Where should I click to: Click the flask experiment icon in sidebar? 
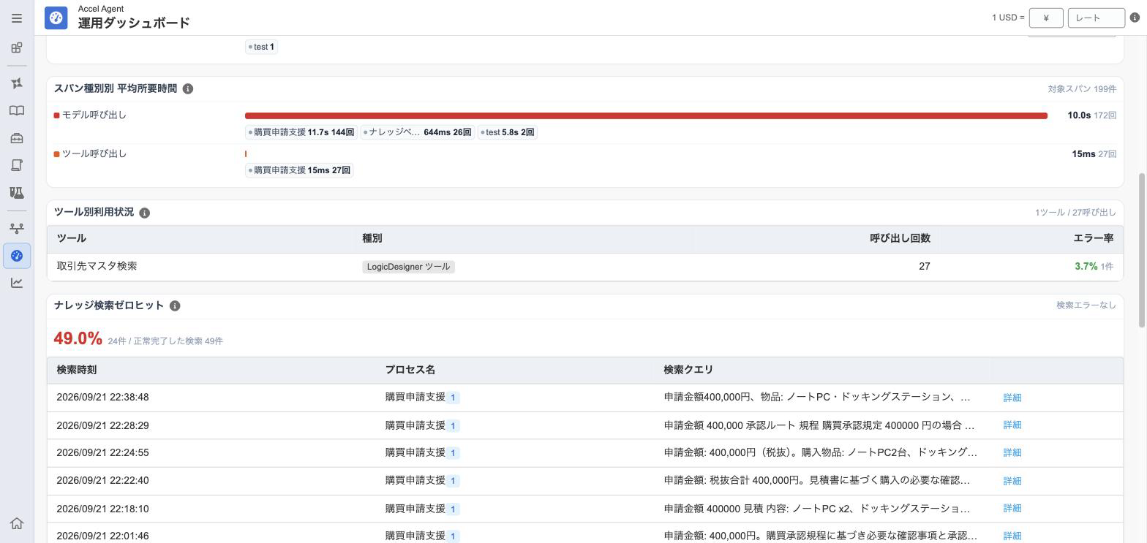pyautogui.click(x=17, y=193)
